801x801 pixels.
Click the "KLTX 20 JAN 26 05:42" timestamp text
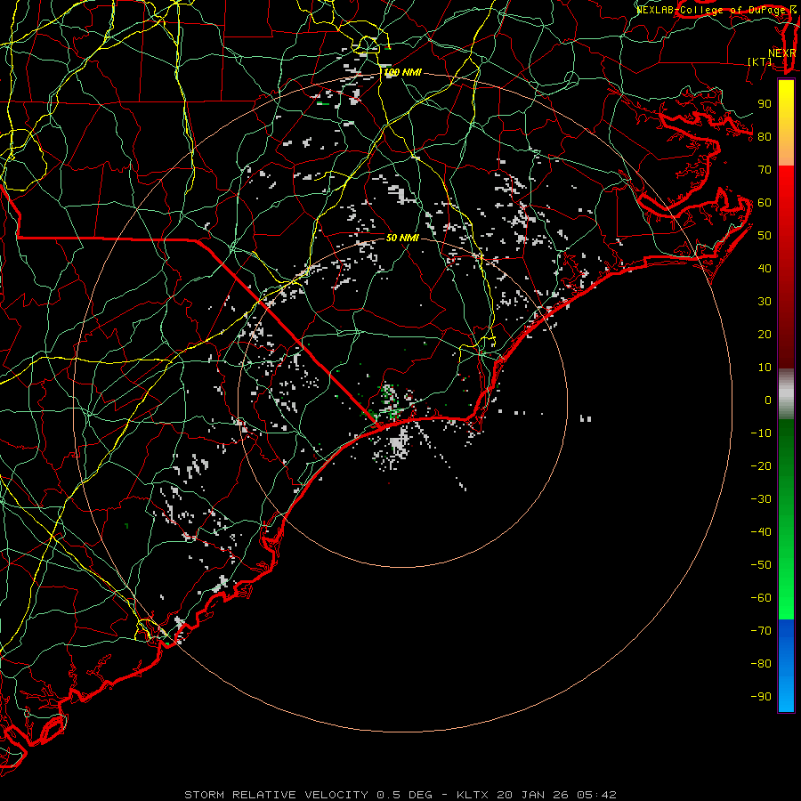point(537,795)
